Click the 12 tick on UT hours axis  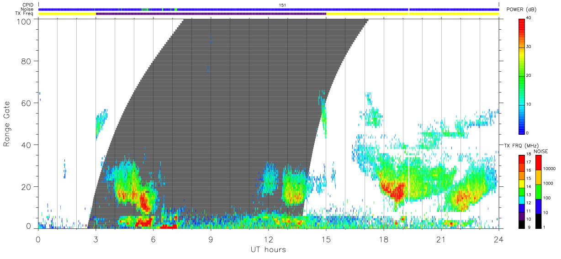(269, 238)
